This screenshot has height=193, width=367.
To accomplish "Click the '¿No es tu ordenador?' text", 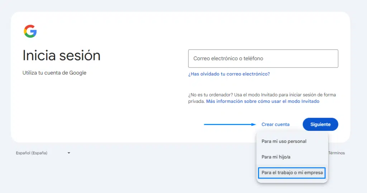I will [210, 95].
